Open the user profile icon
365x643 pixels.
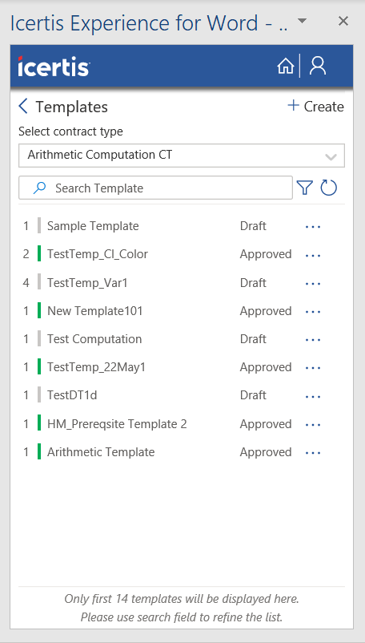click(318, 66)
